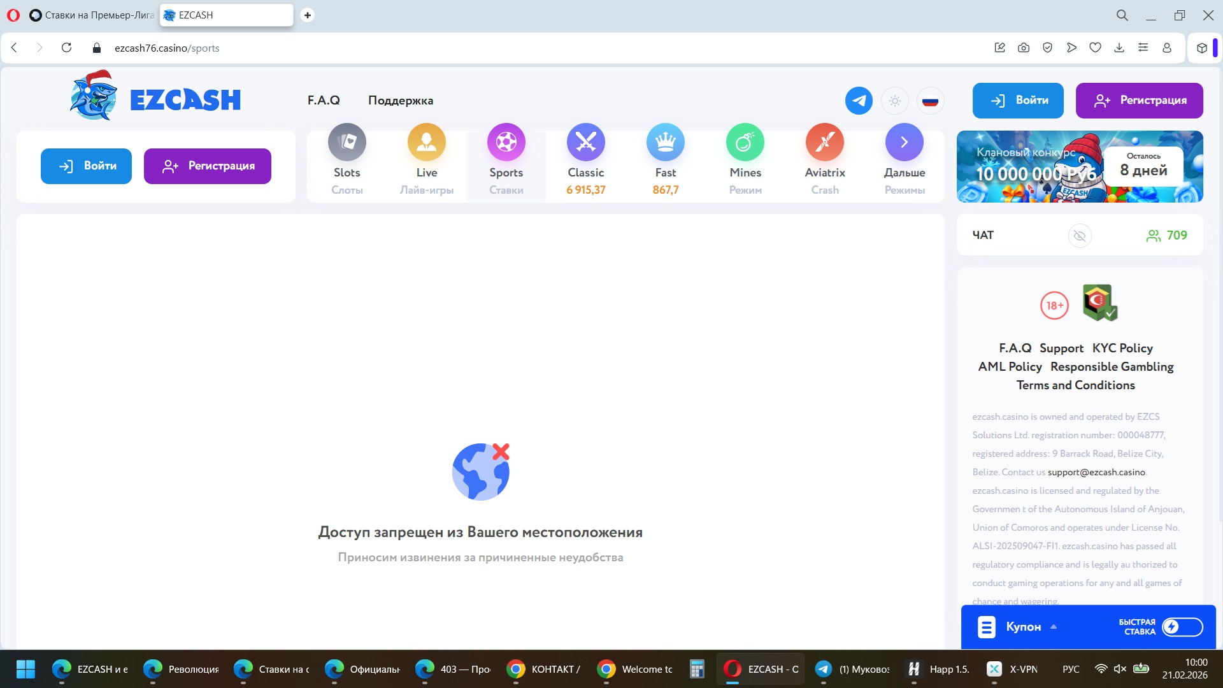The height and width of the screenshot is (688, 1223).
Task: Hide the chat with eye icon
Action: click(1079, 236)
